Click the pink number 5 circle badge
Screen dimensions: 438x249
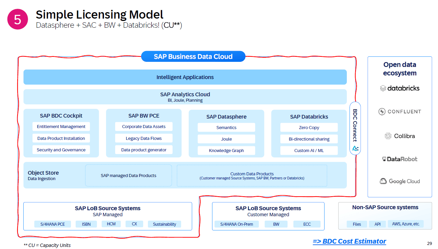point(18,19)
